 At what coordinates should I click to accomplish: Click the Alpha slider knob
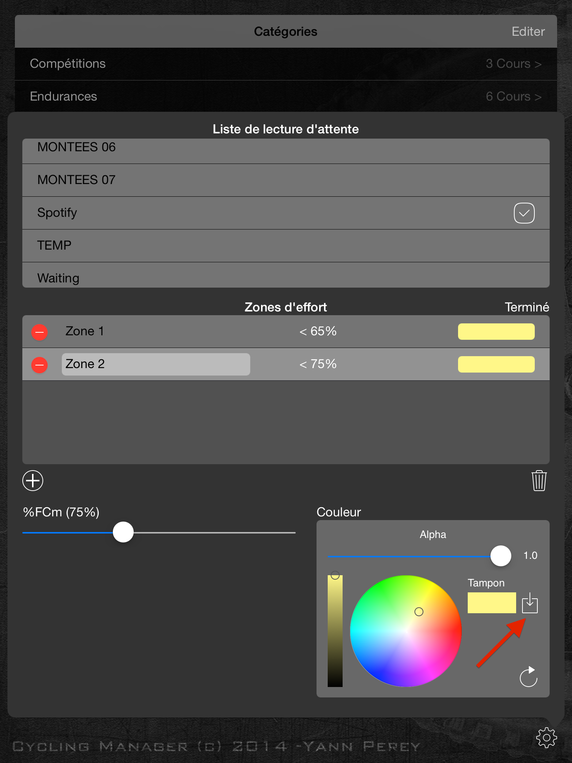[500, 556]
